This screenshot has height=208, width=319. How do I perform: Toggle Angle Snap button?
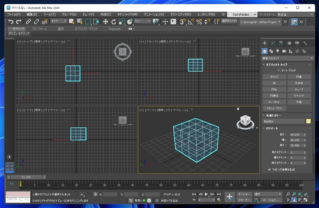point(191,22)
